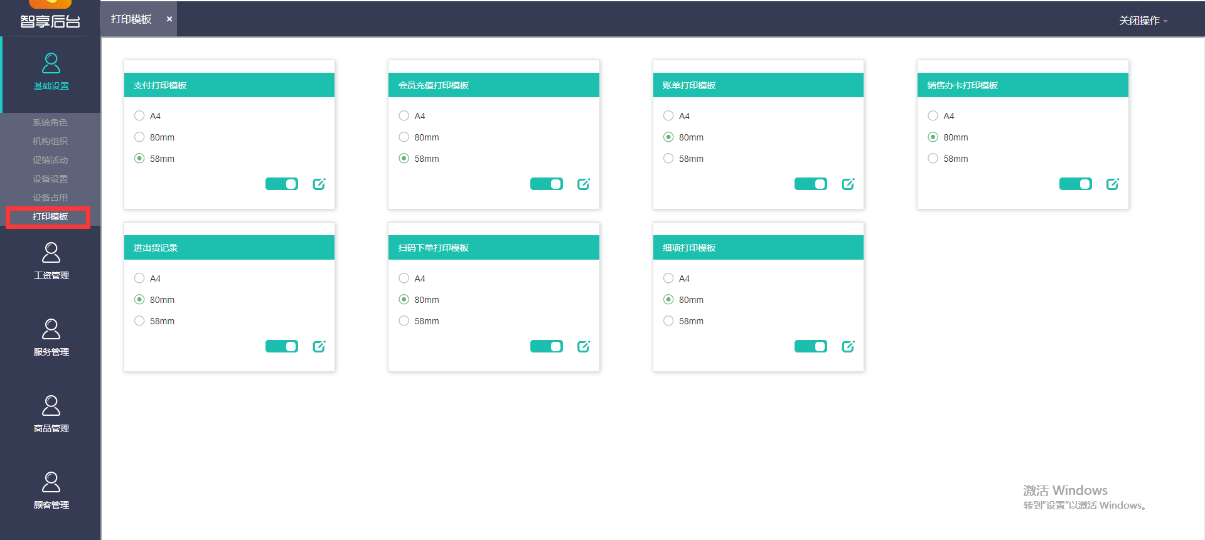Image resolution: width=1205 pixels, height=540 pixels.
Task: Edit the 进出货记录 template
Action: (319, 346)
